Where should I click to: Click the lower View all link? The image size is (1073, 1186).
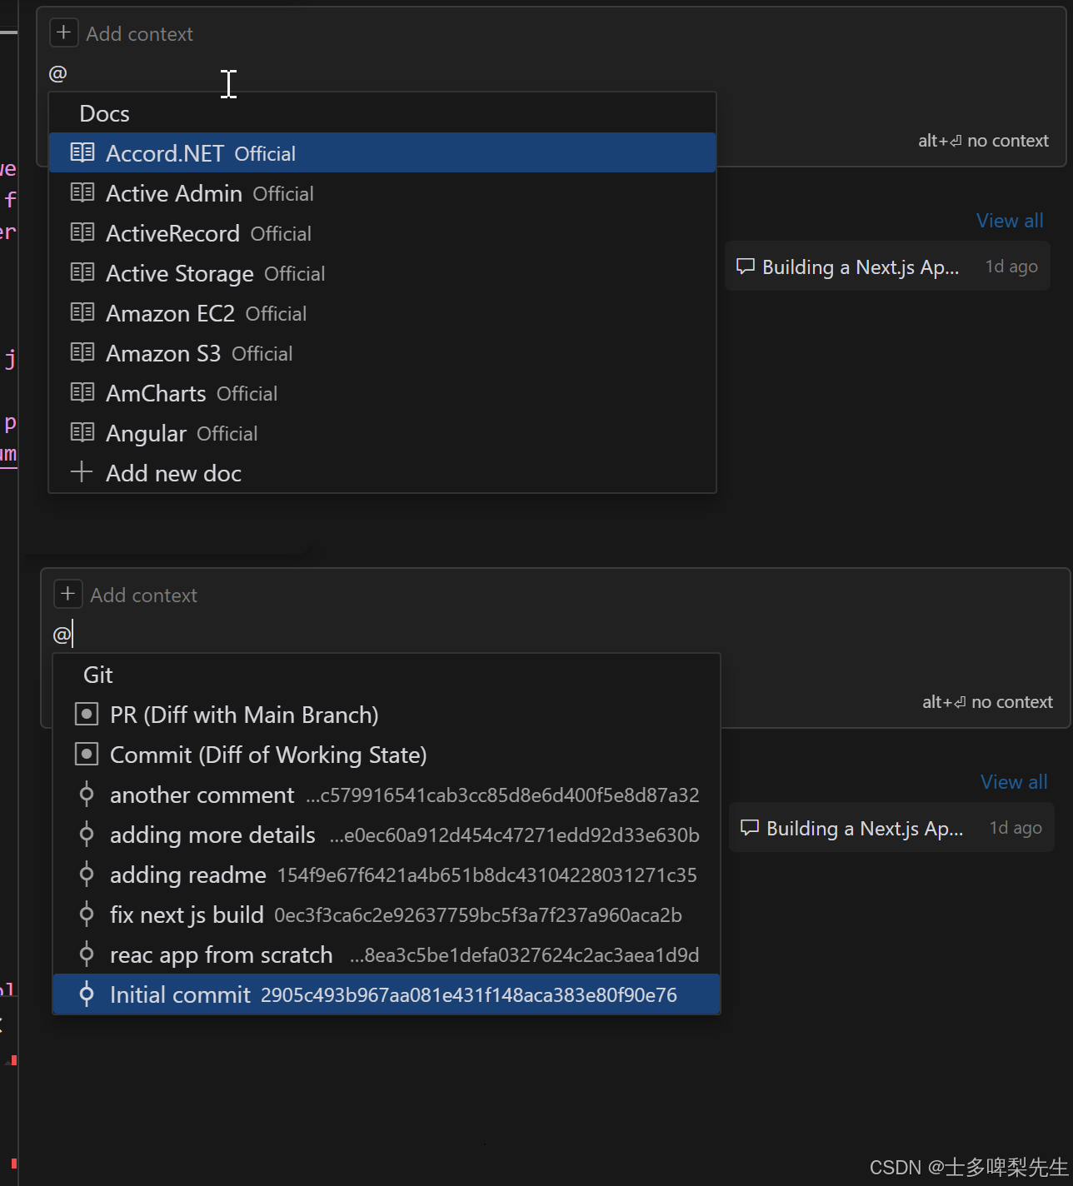[1014, 782]
